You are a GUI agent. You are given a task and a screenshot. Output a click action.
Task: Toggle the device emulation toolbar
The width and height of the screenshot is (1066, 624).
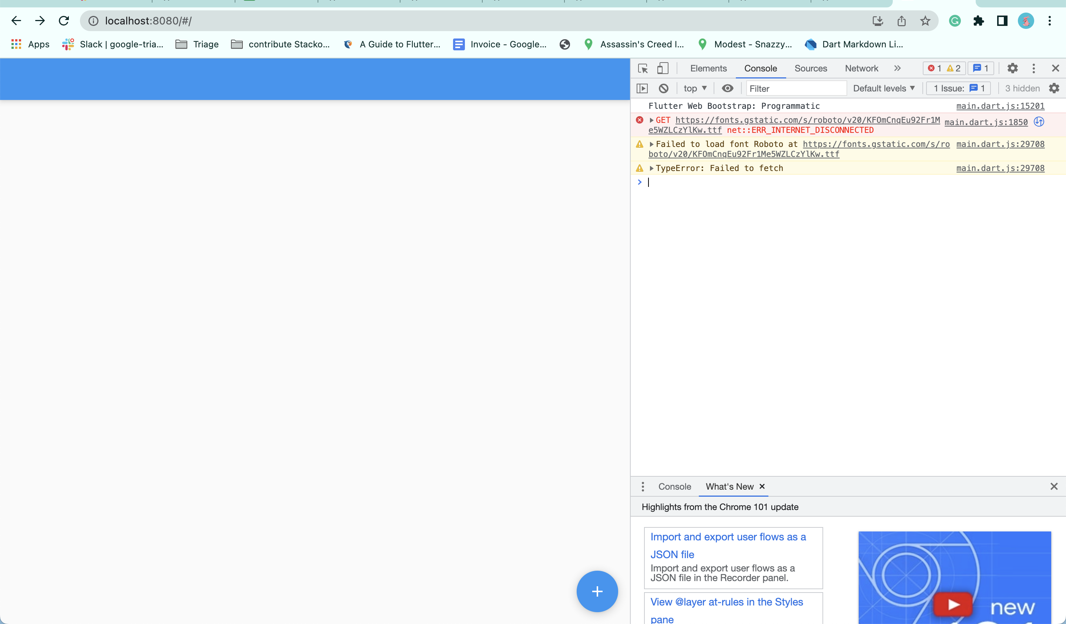tap(663, 68)
